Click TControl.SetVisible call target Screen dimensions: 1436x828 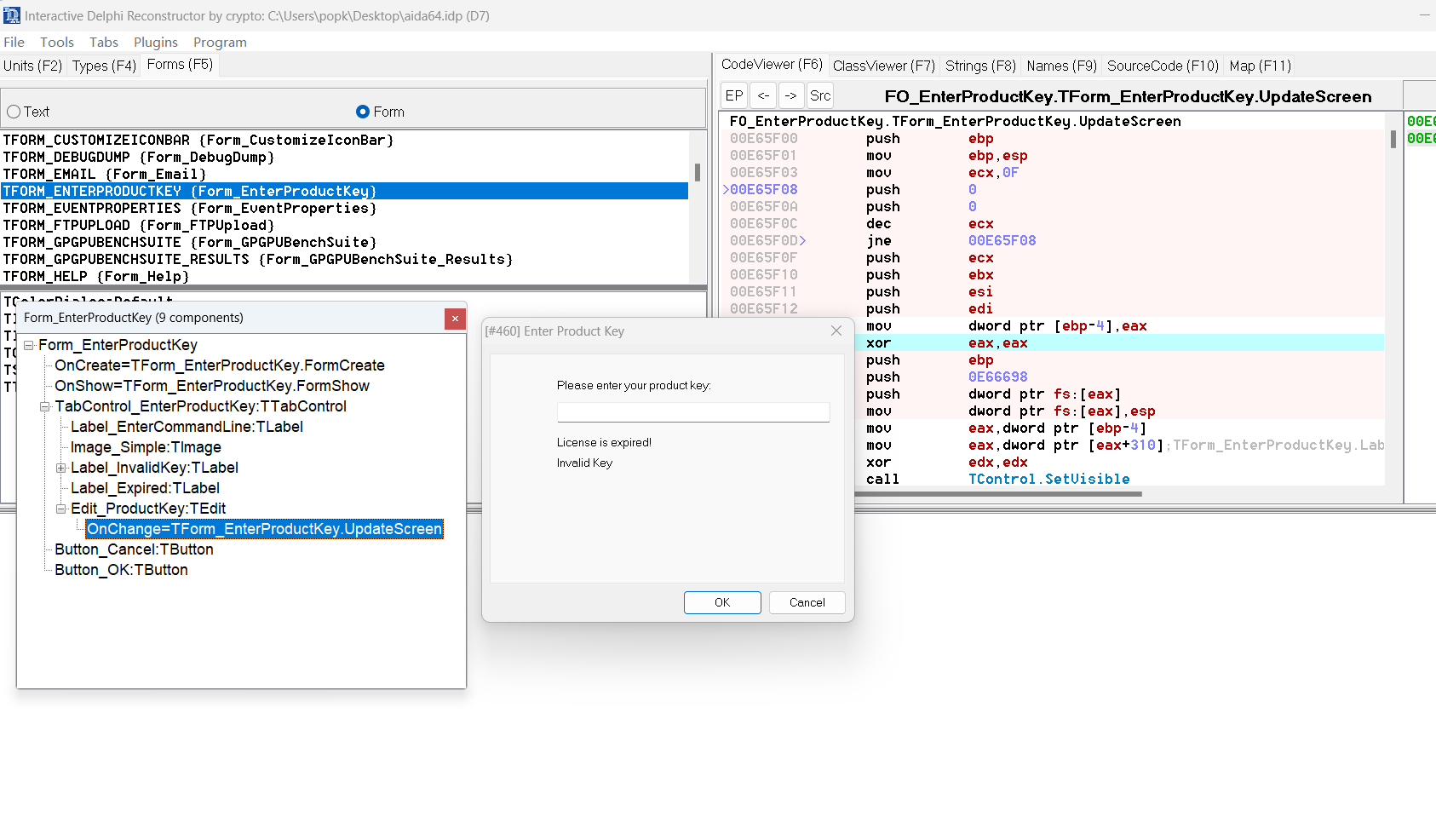pyautogui.click(x=1049, y=480)
